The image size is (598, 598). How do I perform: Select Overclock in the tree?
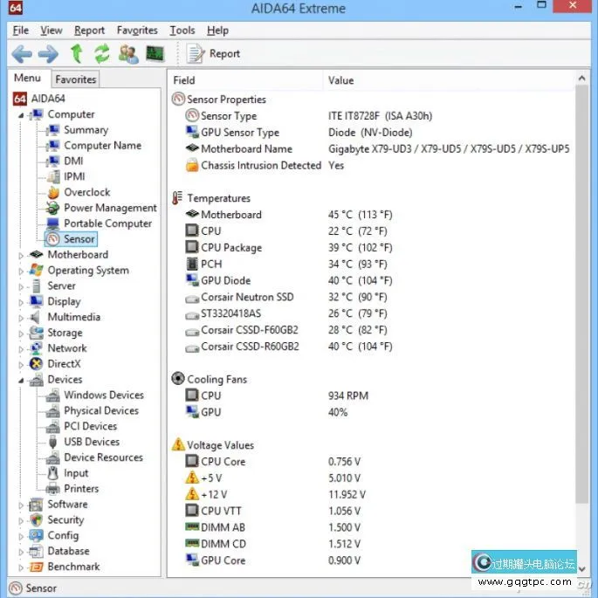pos(86,192)
